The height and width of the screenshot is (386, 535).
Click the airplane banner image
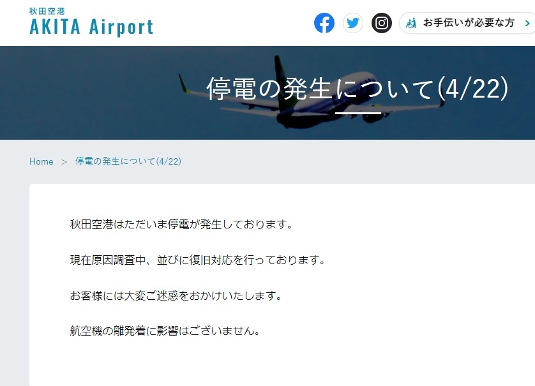pos(267,93)
